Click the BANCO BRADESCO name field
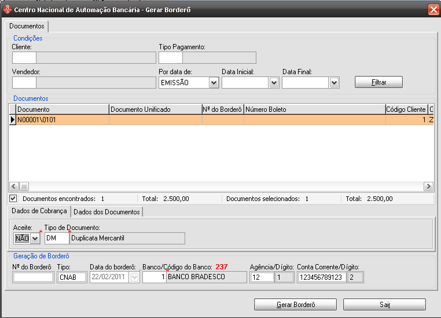This screenshot has height=318, width=441. 207,277
